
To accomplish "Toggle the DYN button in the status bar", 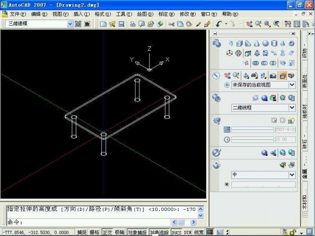I will point(188,232).
